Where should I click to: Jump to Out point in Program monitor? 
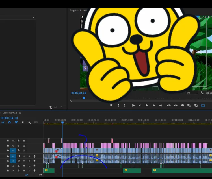[x=160, y=105]
